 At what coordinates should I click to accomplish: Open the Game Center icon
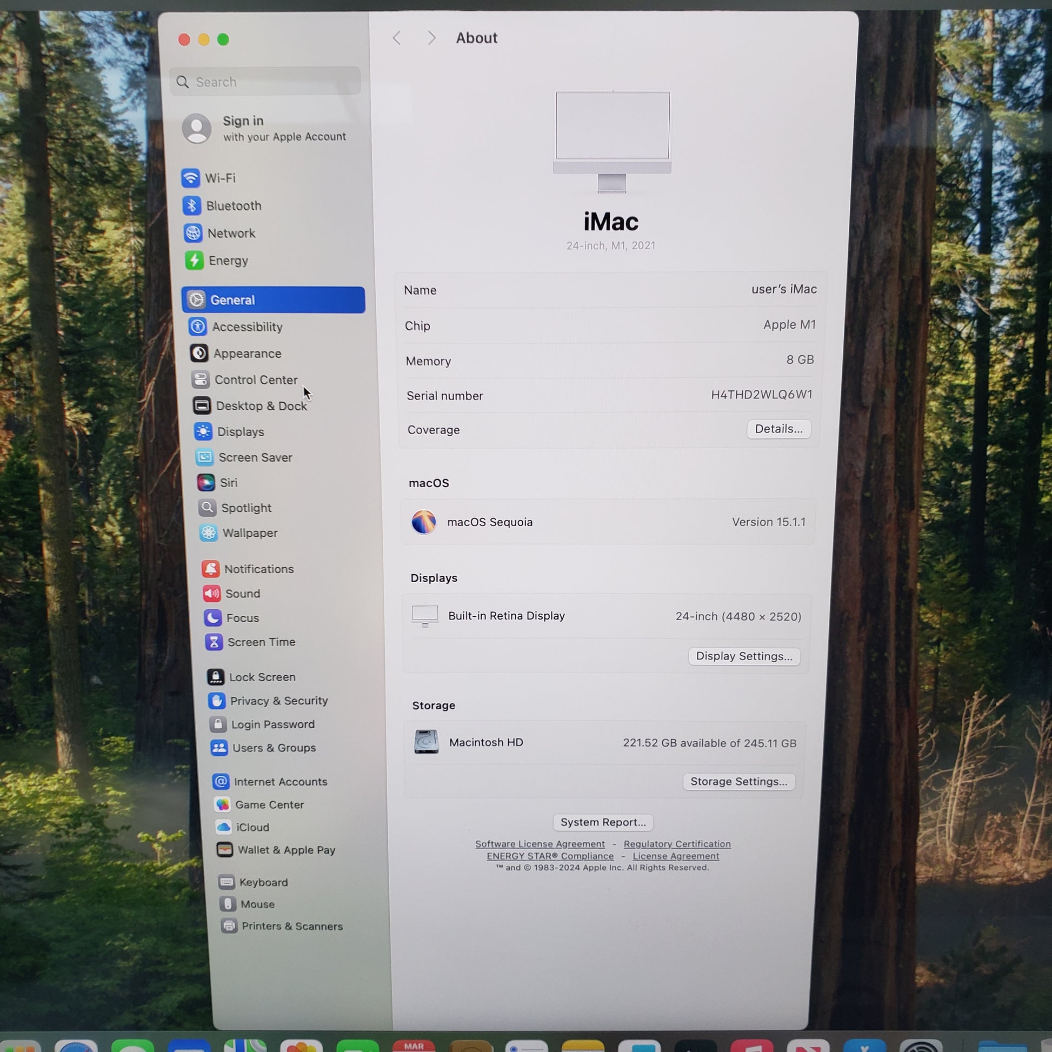tap(222, 805)
